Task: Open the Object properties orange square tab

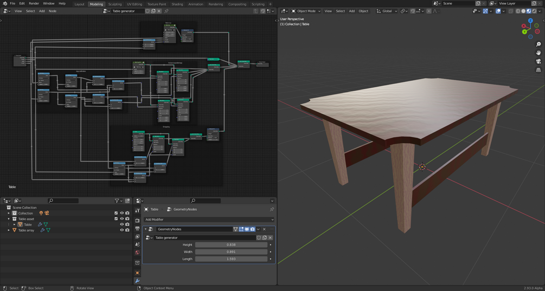Action: pyautogui.click(x=137, y=272)
